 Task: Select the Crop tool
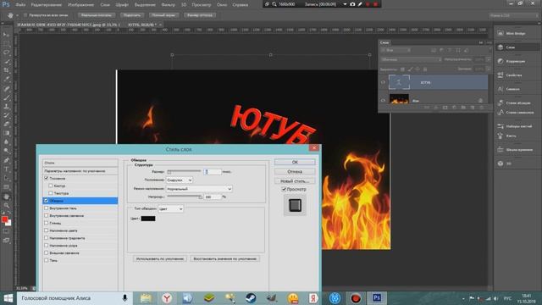6,70
